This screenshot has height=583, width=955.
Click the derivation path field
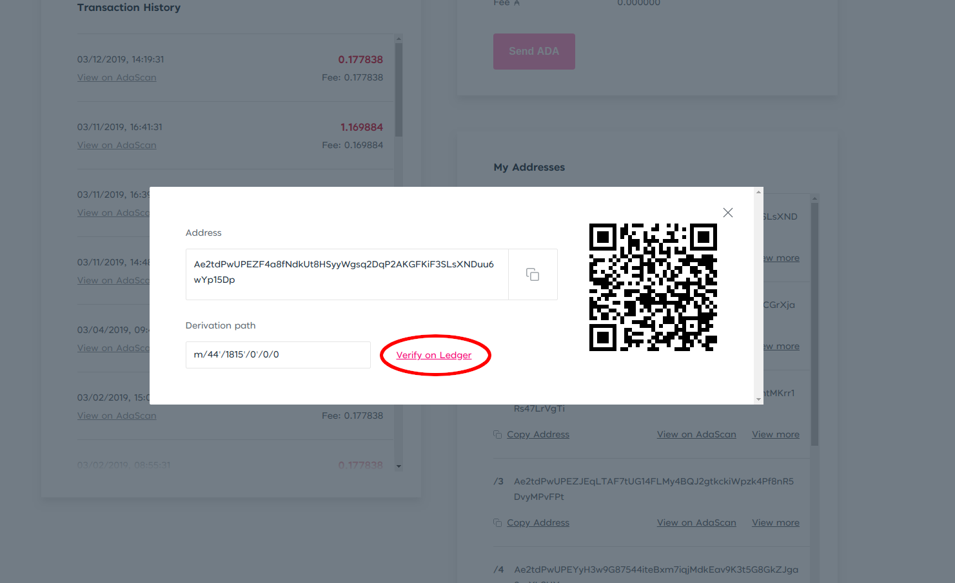coord(278,355)
